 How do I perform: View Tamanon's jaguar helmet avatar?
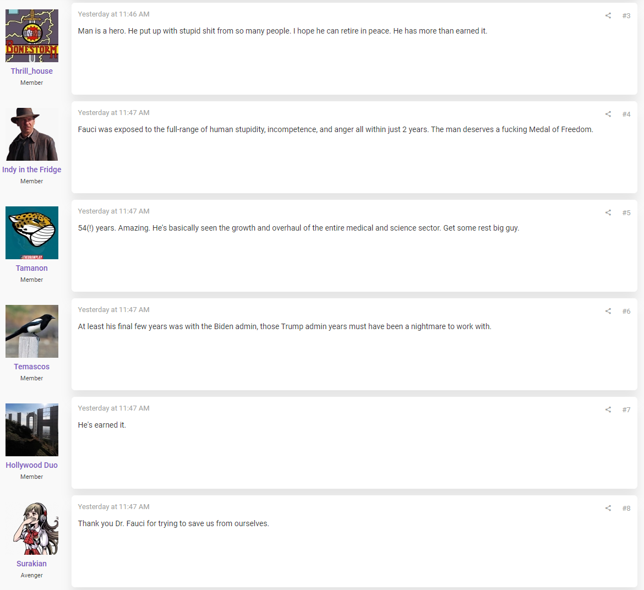pyautogui.click(x=31, y=233)
